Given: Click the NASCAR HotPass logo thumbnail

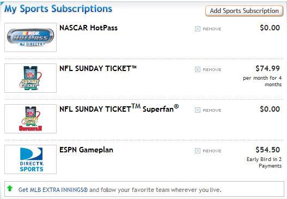Looking at the screenshot, I should [30, 37].
